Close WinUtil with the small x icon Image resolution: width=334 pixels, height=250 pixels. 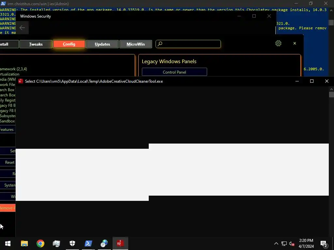coord(295,43)
